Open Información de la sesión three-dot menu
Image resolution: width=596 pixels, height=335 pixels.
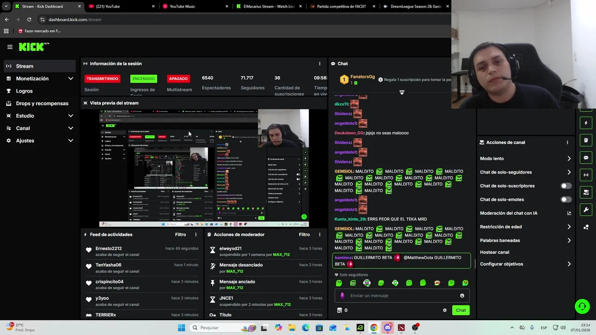coord(319,64)
